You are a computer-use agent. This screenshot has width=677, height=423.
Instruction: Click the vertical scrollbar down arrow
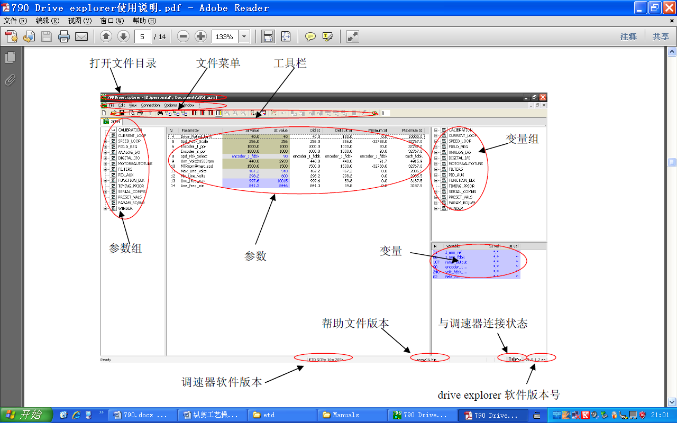pyautogui.click(x=672, y=401)
